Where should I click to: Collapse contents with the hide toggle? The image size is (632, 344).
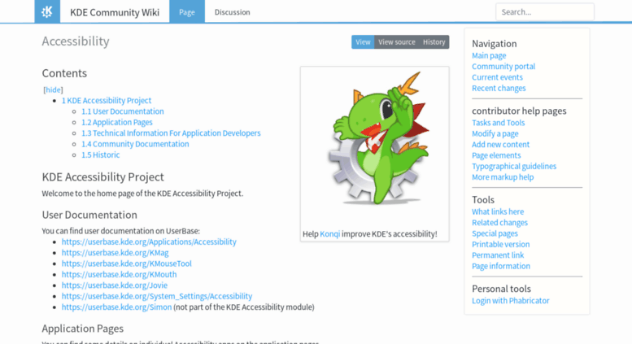[53, 89]
